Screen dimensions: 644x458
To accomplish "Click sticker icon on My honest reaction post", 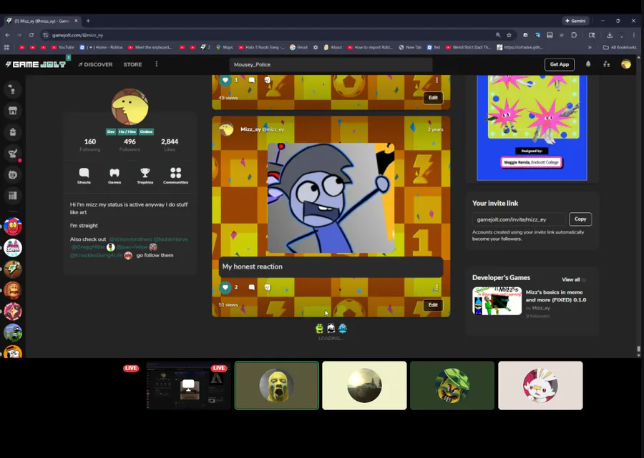I will [268, 287].
